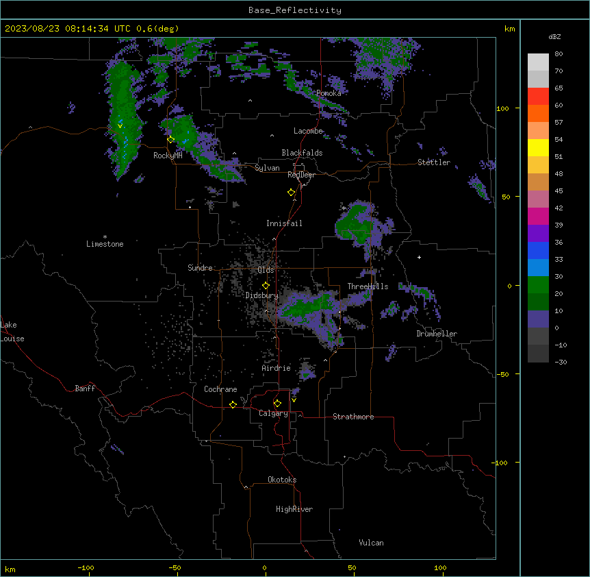The image size is (590, 577).
Task: Click the white plus marker northeast of Drumheller
Action: (419, 257)
